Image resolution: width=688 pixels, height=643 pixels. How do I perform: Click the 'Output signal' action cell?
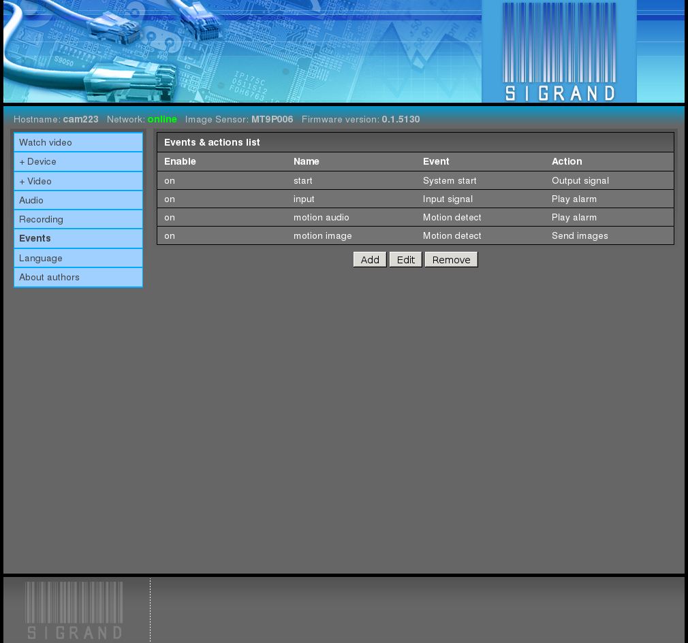(x=580, y=180)
